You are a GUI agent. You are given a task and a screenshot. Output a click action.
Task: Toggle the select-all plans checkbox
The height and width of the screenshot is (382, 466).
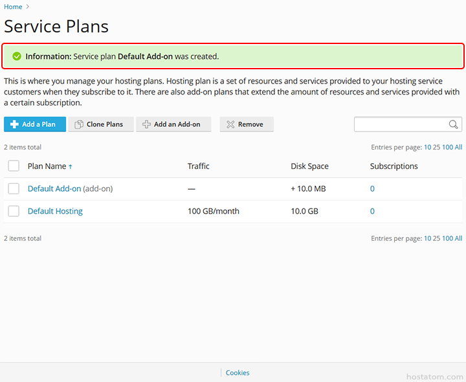click(14, 166)
